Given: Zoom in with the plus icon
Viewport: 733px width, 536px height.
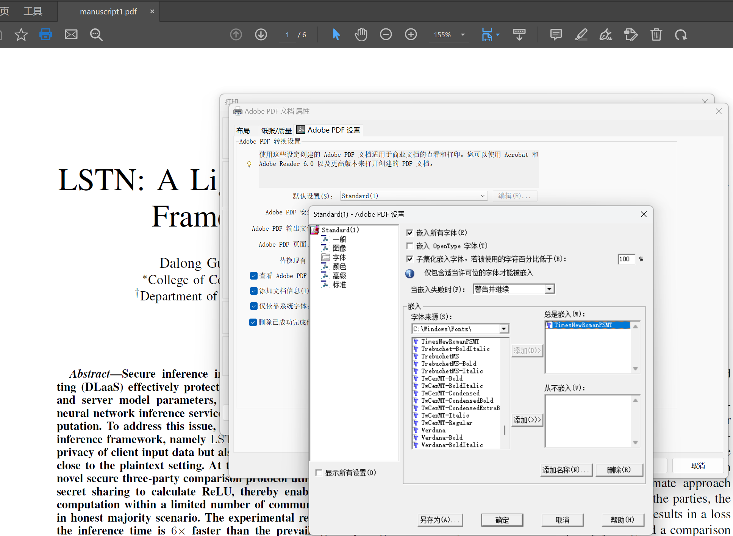Looking at the screenshot, I should pyautogui.click(x=411, y=34).
